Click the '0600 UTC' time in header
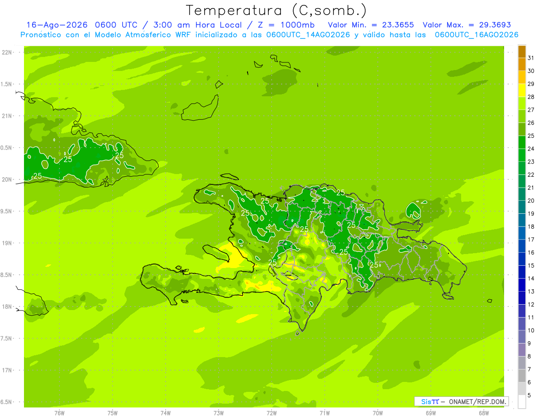 [117, 25]
